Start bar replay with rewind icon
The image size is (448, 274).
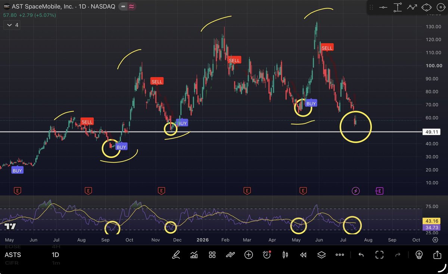click(x=303, y=255)
